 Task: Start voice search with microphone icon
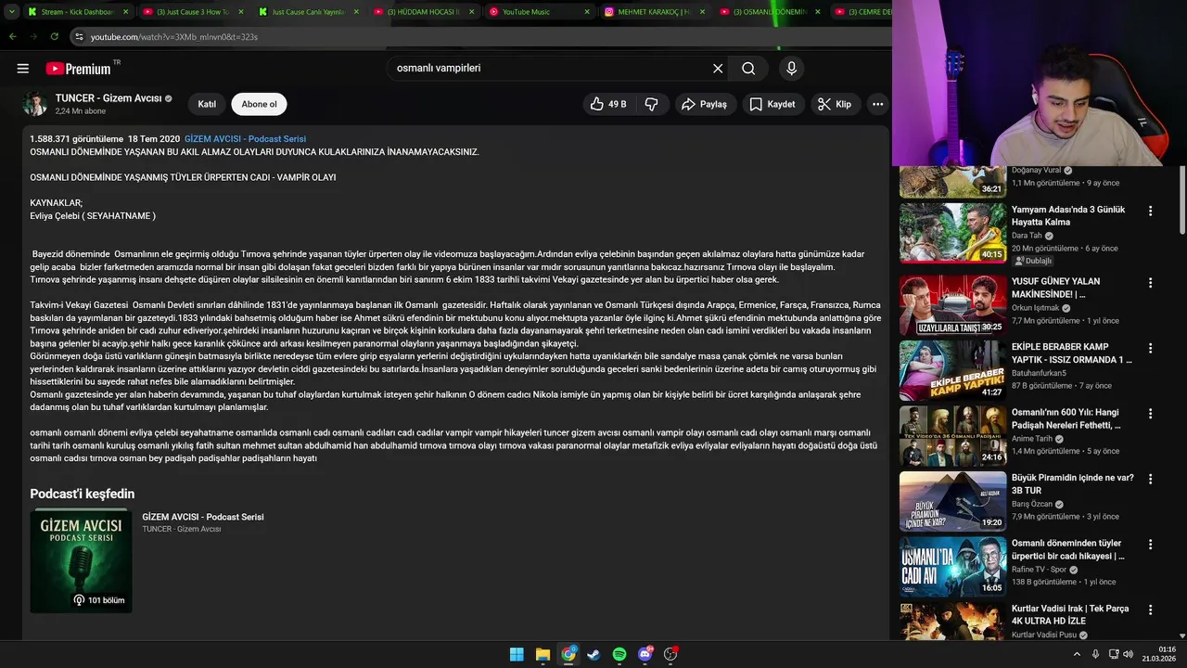point(791,69)
